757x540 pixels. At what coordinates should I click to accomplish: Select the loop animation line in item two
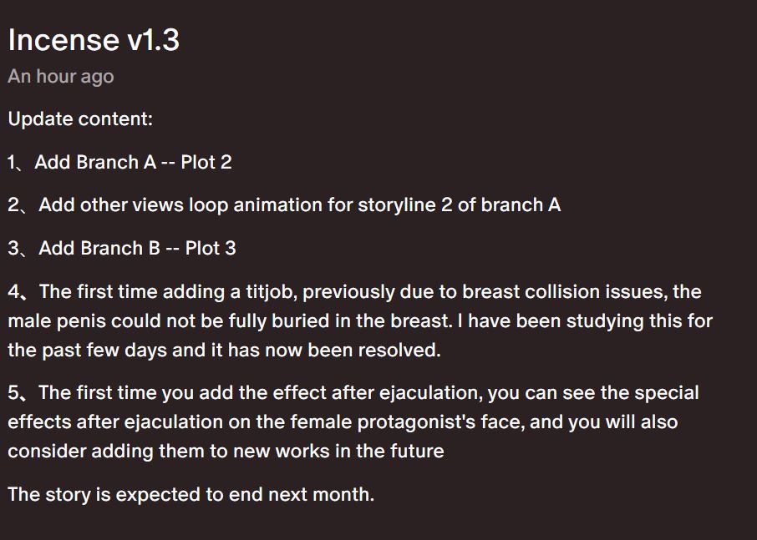284,205
